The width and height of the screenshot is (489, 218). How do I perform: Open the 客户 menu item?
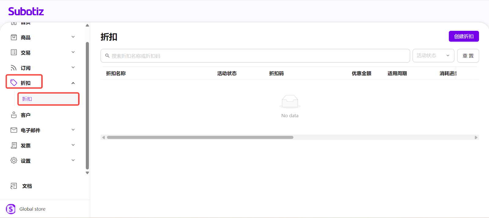[x=26, y=115]
